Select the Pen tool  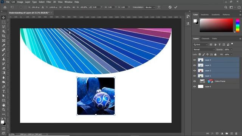tap(3, 87)
